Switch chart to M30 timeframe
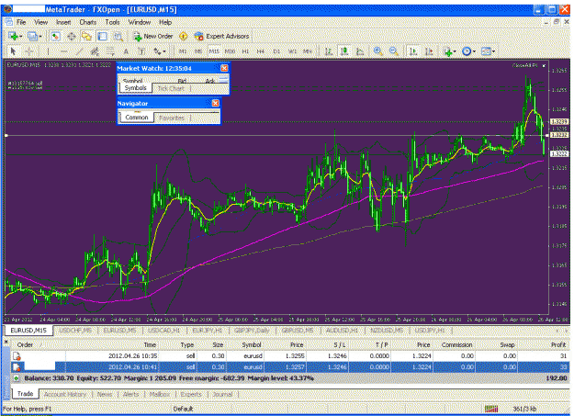This screenshot has width=574, height=416. tap(230, 51)
